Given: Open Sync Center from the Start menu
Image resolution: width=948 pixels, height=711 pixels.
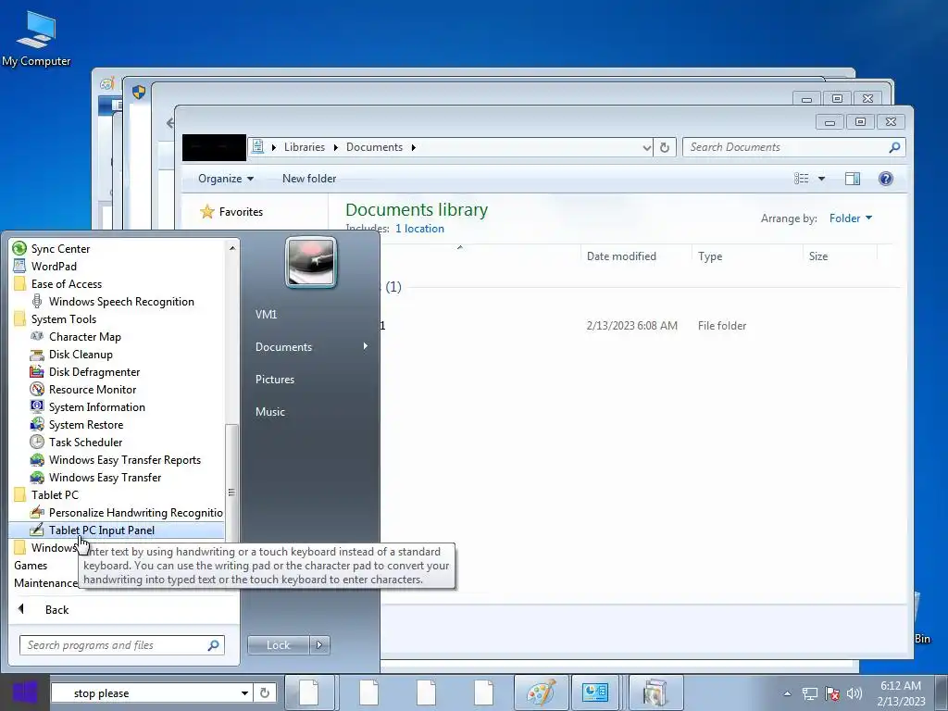Looking at the screenshot, I should (60, 248).
